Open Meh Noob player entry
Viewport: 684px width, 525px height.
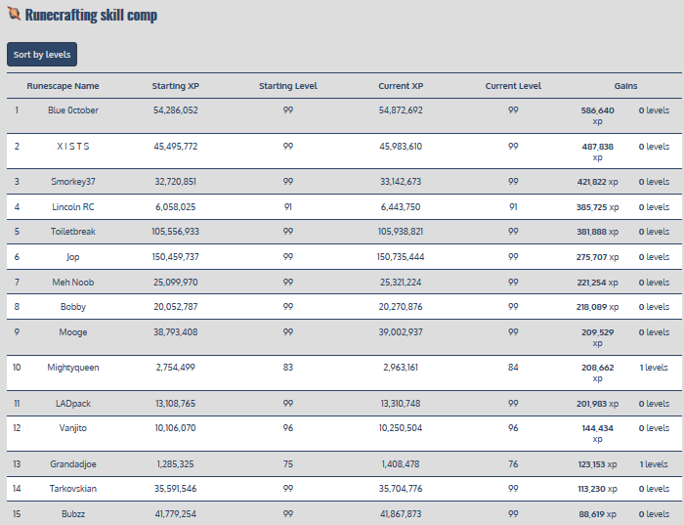click(73, 283)
